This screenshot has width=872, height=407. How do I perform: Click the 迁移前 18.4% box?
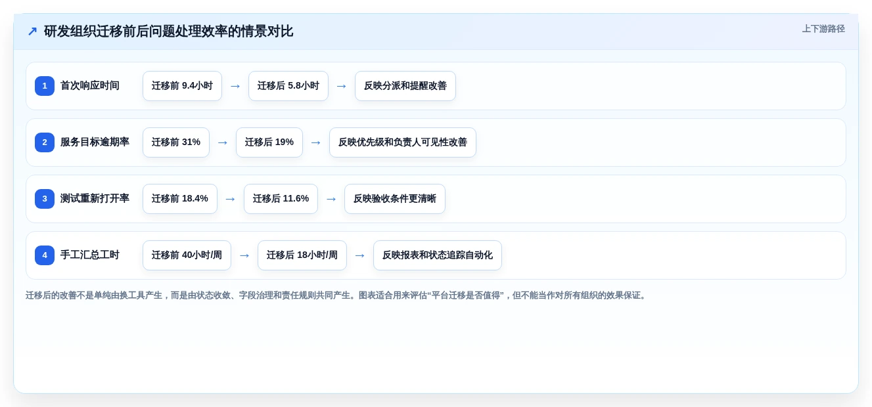point(180,199)
